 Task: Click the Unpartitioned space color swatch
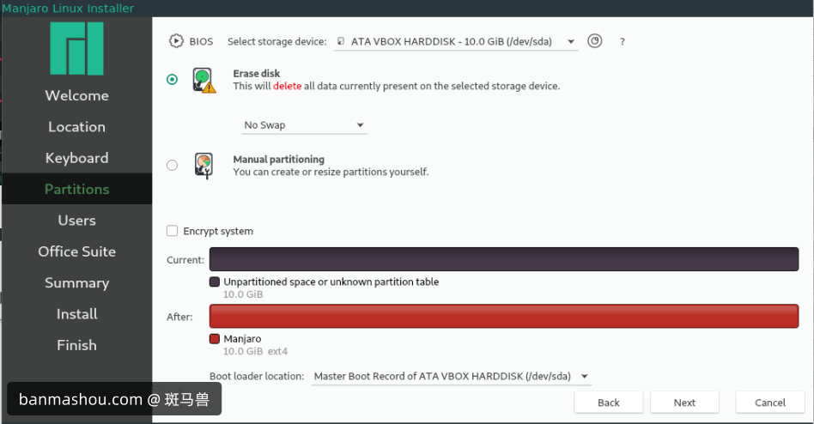(x=215, y=282)
